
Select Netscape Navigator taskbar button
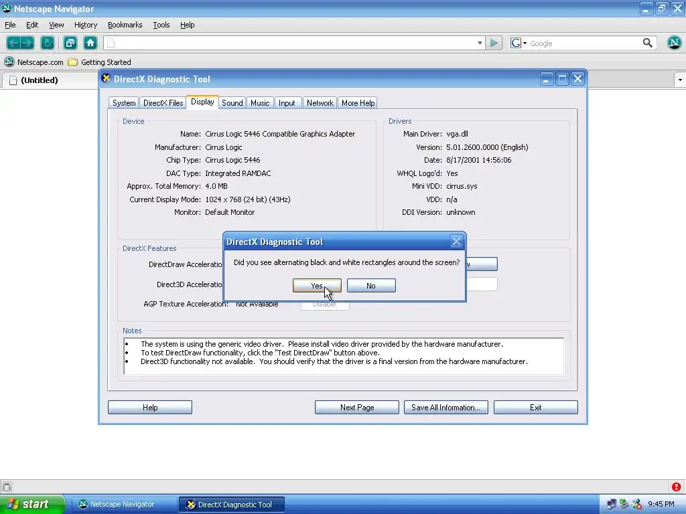point(124,505)
